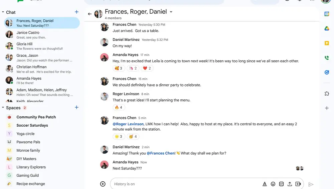This screenshot has height=189, width=334.
Task: Click the @Frances Chen mention
Action: (x=161, y=153)
